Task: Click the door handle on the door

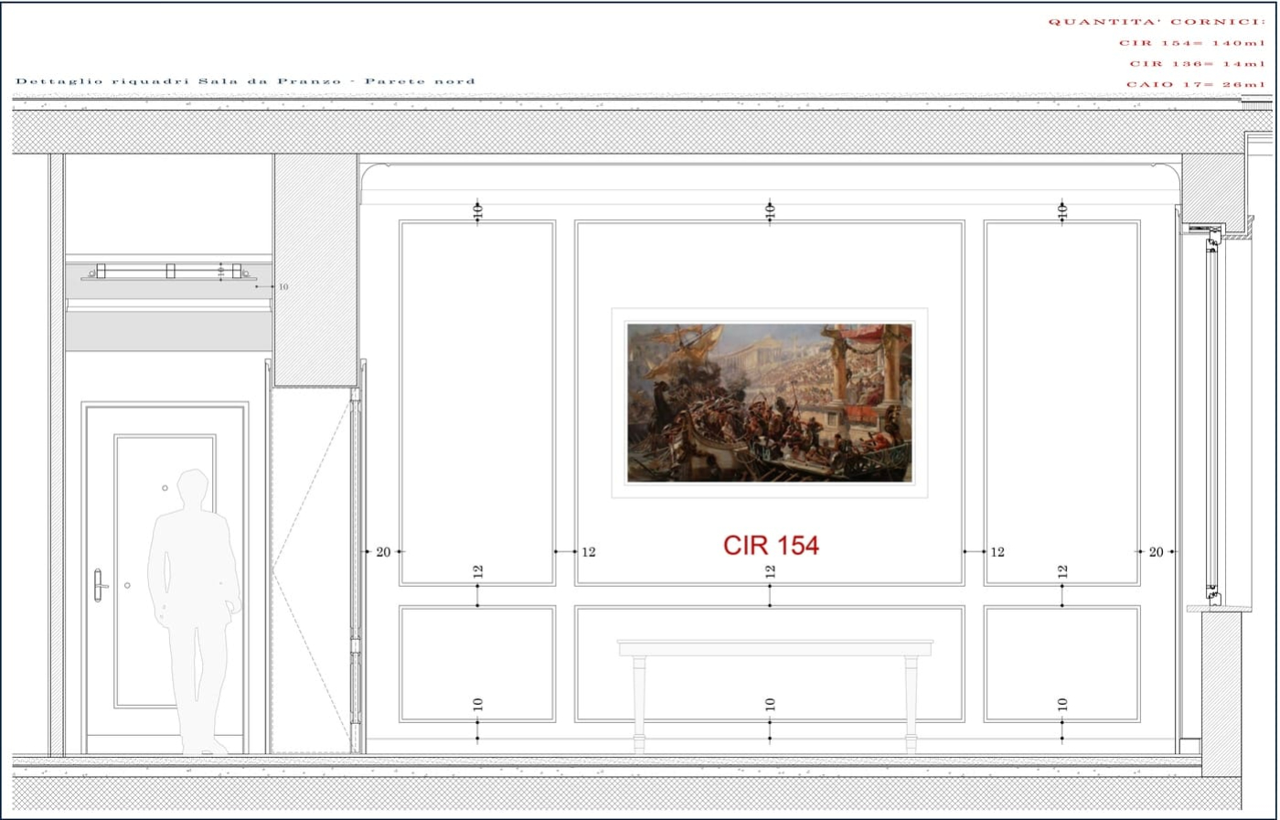Action: (100, 585)
